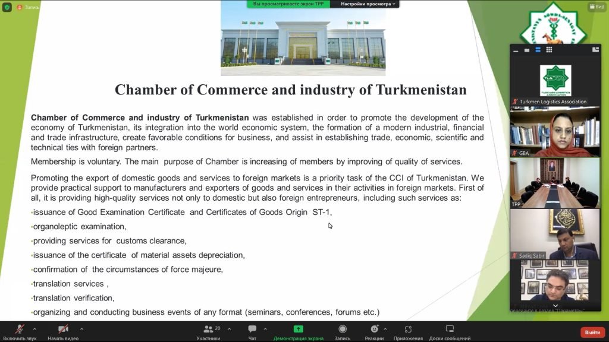609x342 pixels.
Task: Expand audio options arrow beside microphone
Action: [x=34, y=329]
